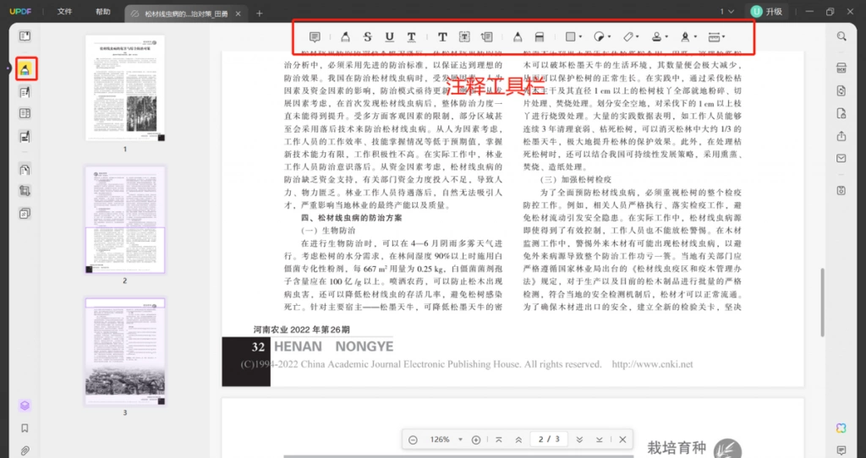The width and height of the screenshot is (866, 458).
Task: Select the strikethrough annotation tool
Action: pyautogui.click(x=368, y=37)
